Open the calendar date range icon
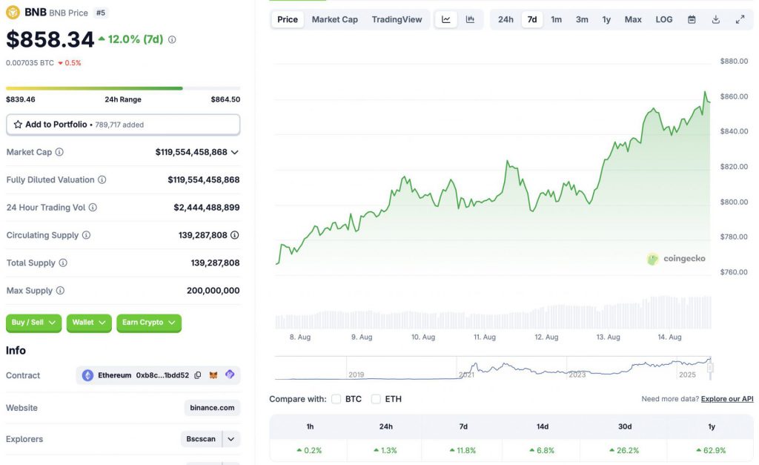 click(x=692, y=19)
